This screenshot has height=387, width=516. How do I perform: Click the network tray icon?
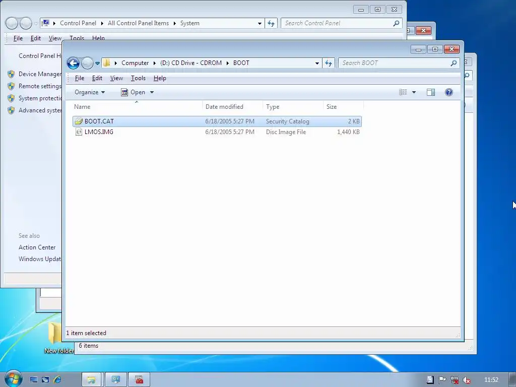(455, 380)
